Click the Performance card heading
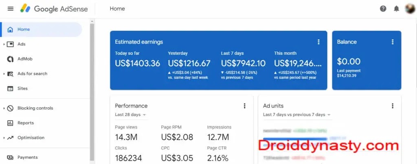417x164 pixels. pyautogui.click(x=131, y=106)
